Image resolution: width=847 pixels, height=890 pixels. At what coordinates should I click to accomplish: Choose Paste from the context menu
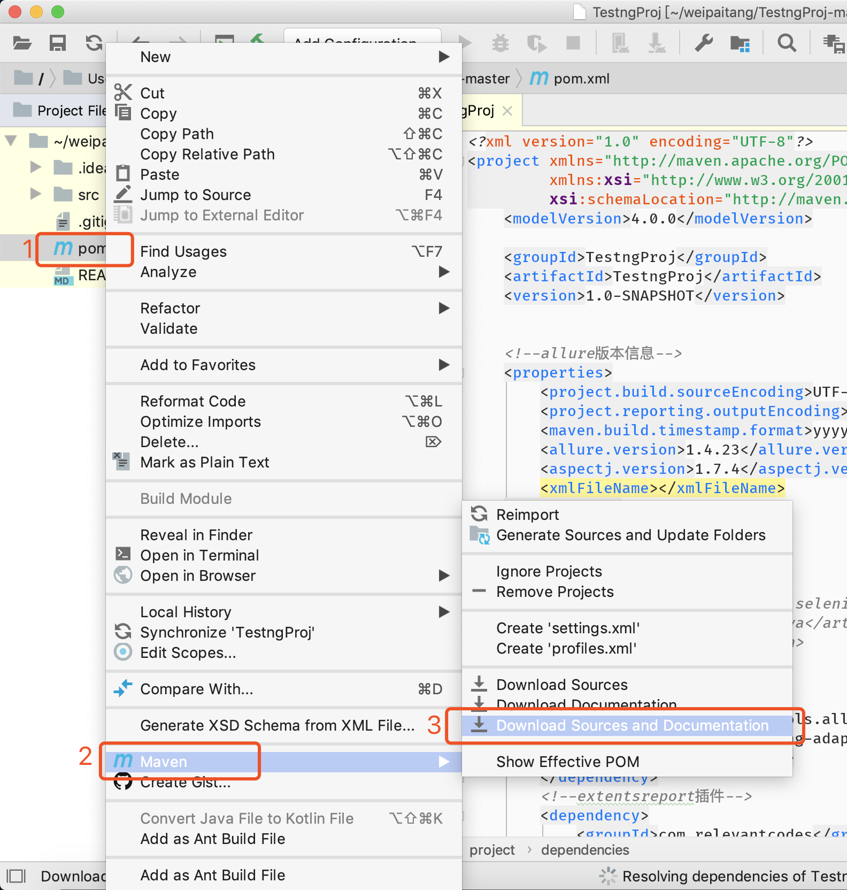[x=284, y=174]
